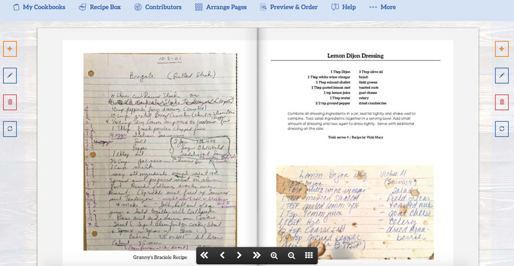Click the right page orange plus icon
The width and height of the screenshot is (514, 266).
pos(501,49)
